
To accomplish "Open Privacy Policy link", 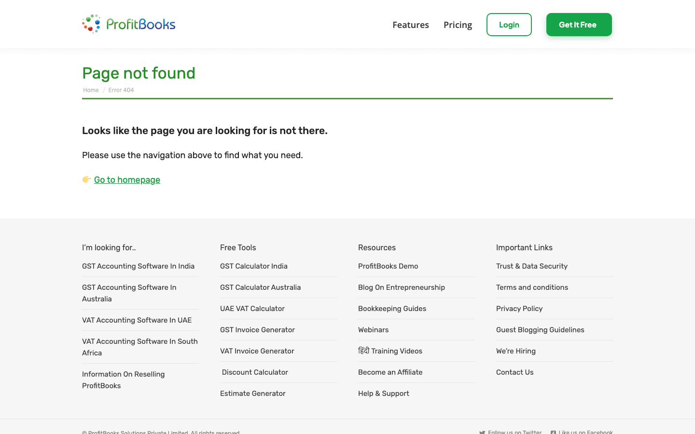I will pos(519,309).
